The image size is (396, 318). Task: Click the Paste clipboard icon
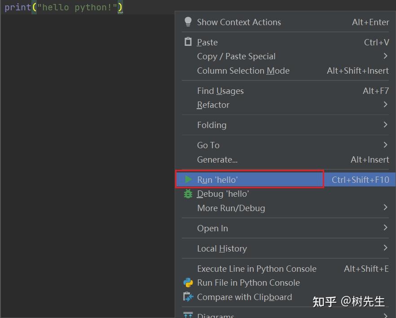pos(188,42)
